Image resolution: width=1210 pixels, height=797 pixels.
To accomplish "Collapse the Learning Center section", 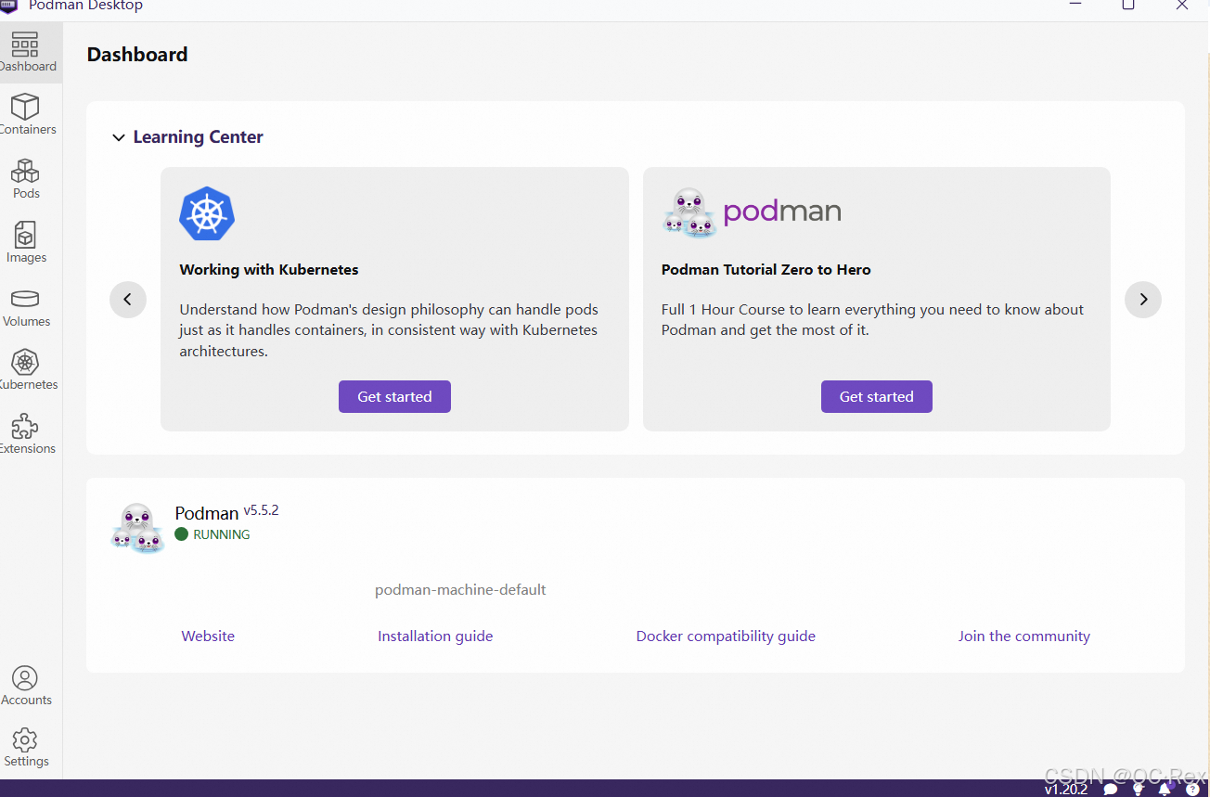I will click(118, 136).
